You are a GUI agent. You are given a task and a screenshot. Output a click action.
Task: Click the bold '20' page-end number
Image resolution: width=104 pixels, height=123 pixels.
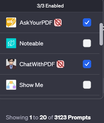[x=43, y=117]
